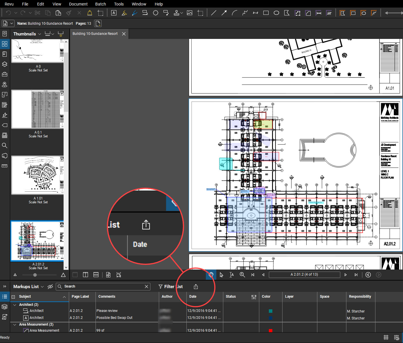403x343 pixels.
Task: Select the purple Area measurement tool
Action: pos(308,13)
